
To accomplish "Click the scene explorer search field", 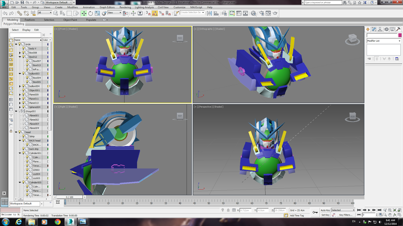I will tap(25, 35).
